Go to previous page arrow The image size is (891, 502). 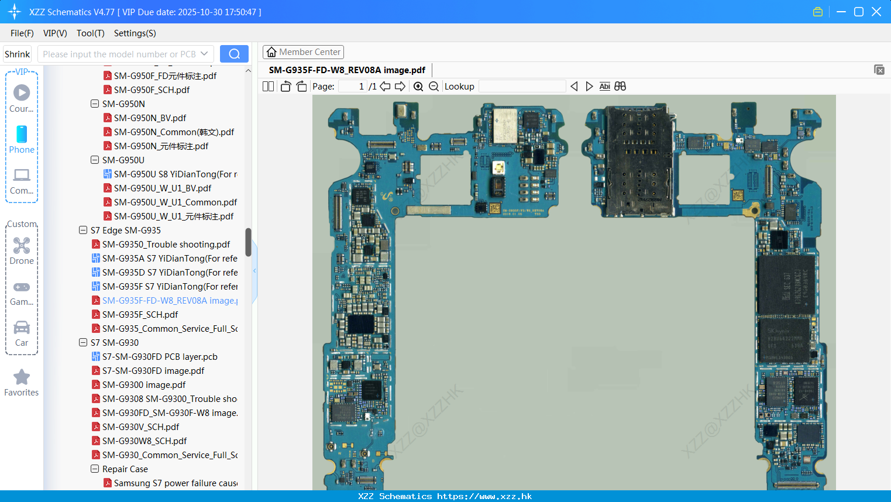pos(385,86)
